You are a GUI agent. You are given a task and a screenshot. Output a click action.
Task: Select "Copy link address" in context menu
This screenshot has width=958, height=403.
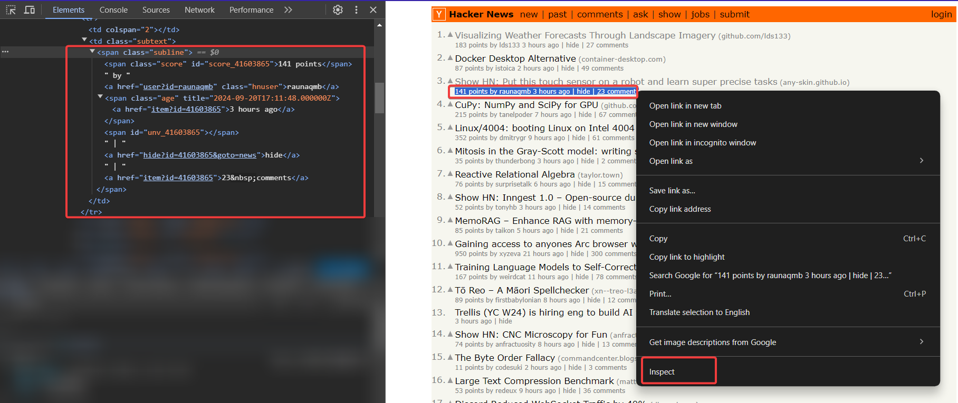pyautogui.click(x=680, y=209)
